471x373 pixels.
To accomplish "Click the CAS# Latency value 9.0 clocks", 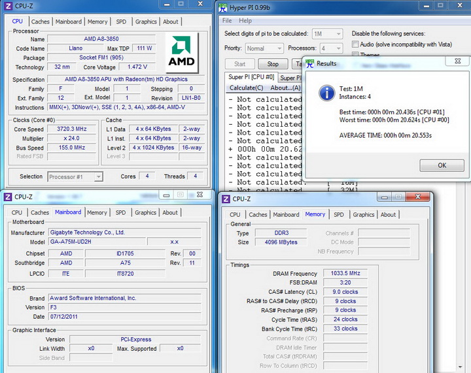I will pos(345,292).
